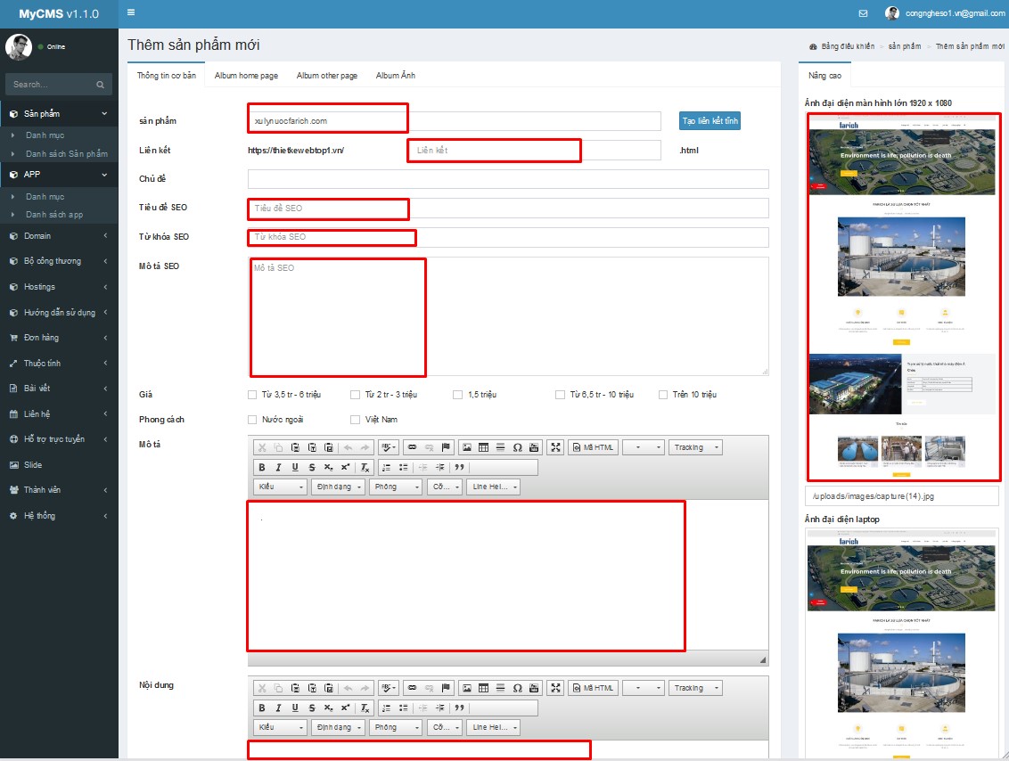1009x761 pixels.
Task: Click the Blockquote icon in the editor toolbar
Action: pos(458,468)
